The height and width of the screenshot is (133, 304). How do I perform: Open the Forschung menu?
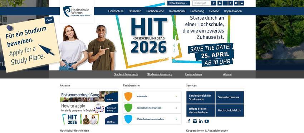pyautogui.click(x=197, y=11)
